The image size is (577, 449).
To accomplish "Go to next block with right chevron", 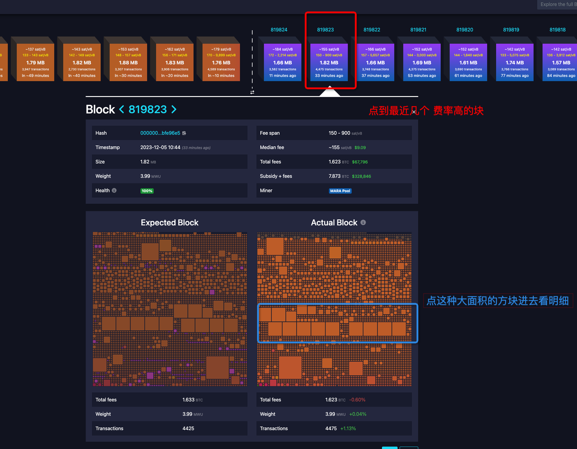I will (174, 110).
